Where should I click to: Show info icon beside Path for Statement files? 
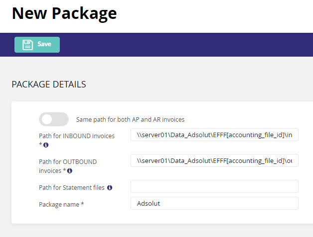click(110, 188)
